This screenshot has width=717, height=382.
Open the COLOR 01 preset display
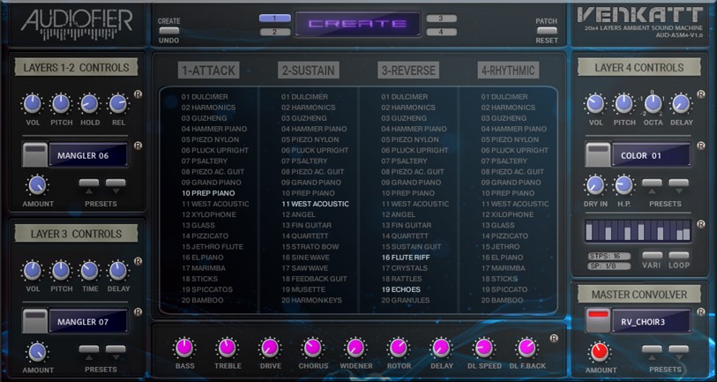(651, 155)
